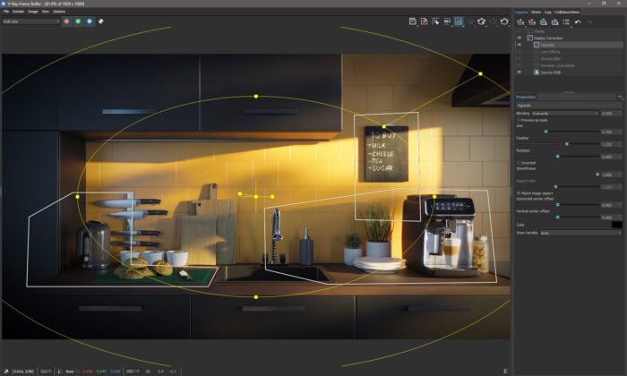
Task: Click the blue channel toggle button
Action: pyautogui.click(x=89, y=21)
